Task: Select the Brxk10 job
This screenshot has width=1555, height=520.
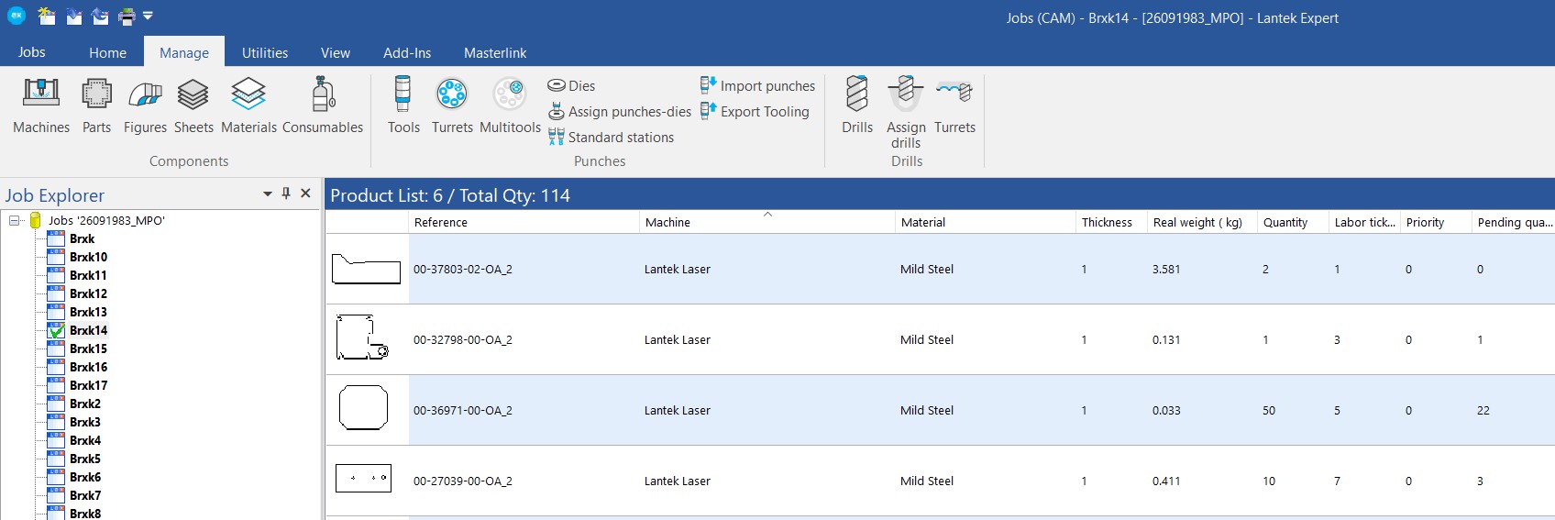Action: (88, 257)
